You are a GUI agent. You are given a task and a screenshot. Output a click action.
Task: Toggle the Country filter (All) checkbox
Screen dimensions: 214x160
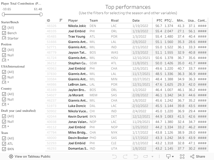click(4, 94)
